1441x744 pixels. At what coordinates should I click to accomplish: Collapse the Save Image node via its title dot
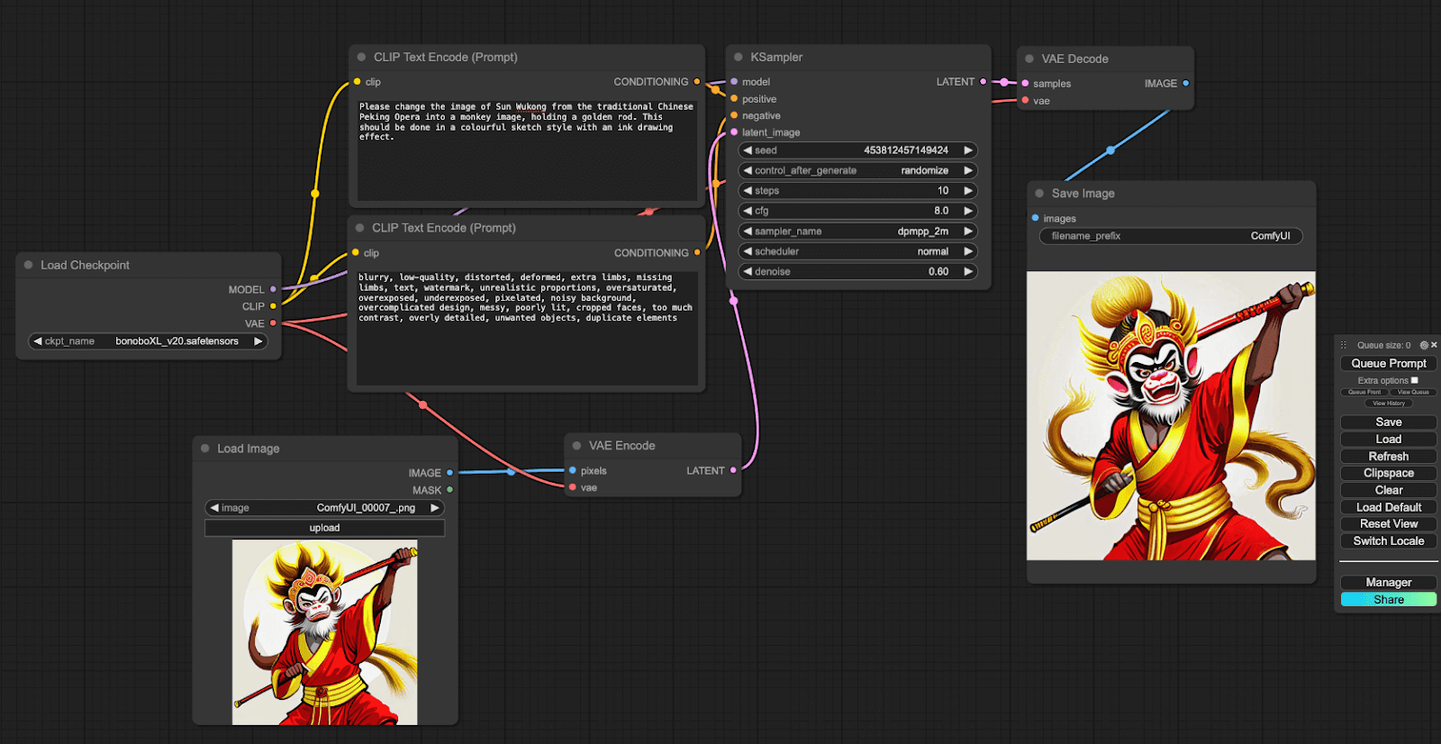(x=1039, y=194)
